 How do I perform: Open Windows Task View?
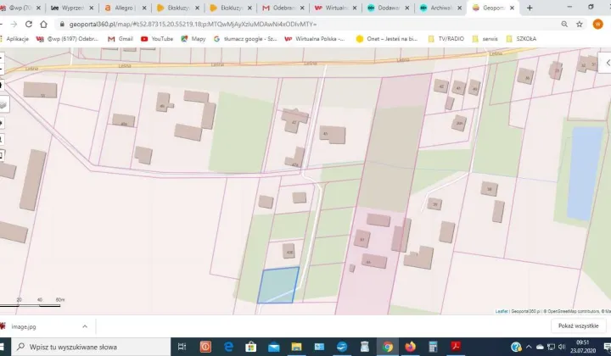coord(181,347)
